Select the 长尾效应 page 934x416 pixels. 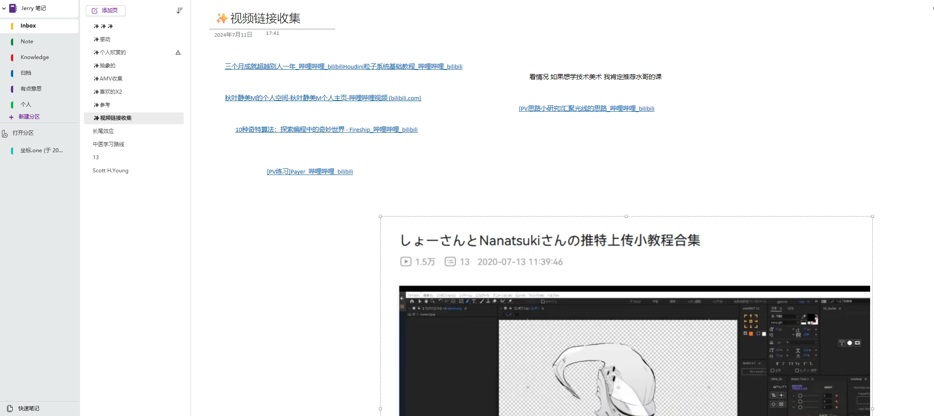[x=103, y=131]
